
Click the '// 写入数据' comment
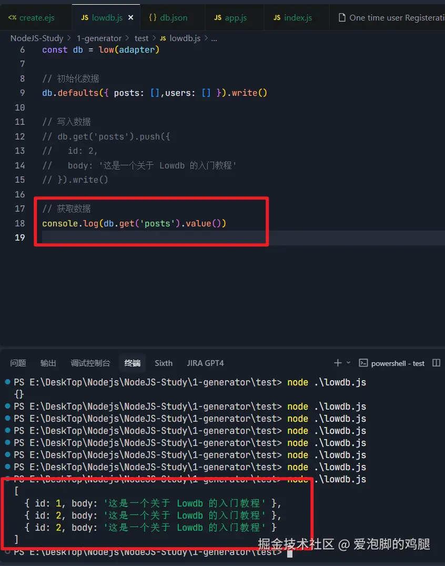(66, 122)
